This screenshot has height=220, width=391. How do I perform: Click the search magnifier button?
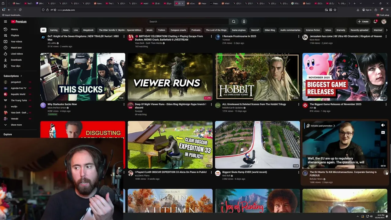click(234, 22)
